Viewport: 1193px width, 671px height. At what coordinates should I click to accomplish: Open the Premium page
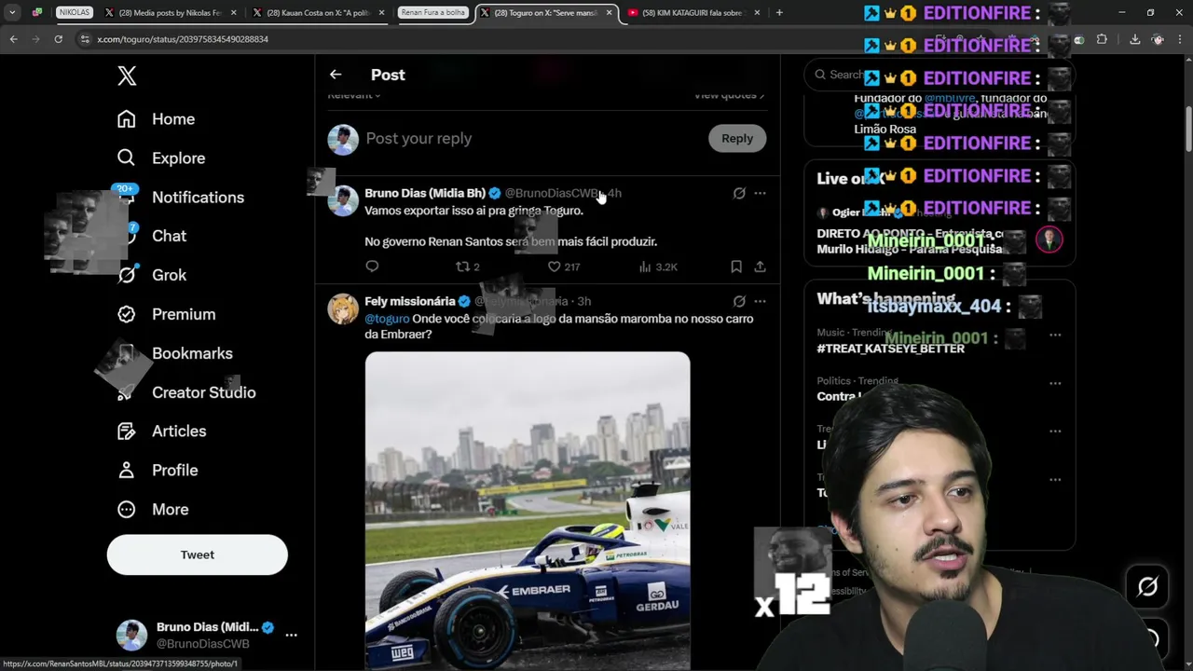click(x=166, y=315)
